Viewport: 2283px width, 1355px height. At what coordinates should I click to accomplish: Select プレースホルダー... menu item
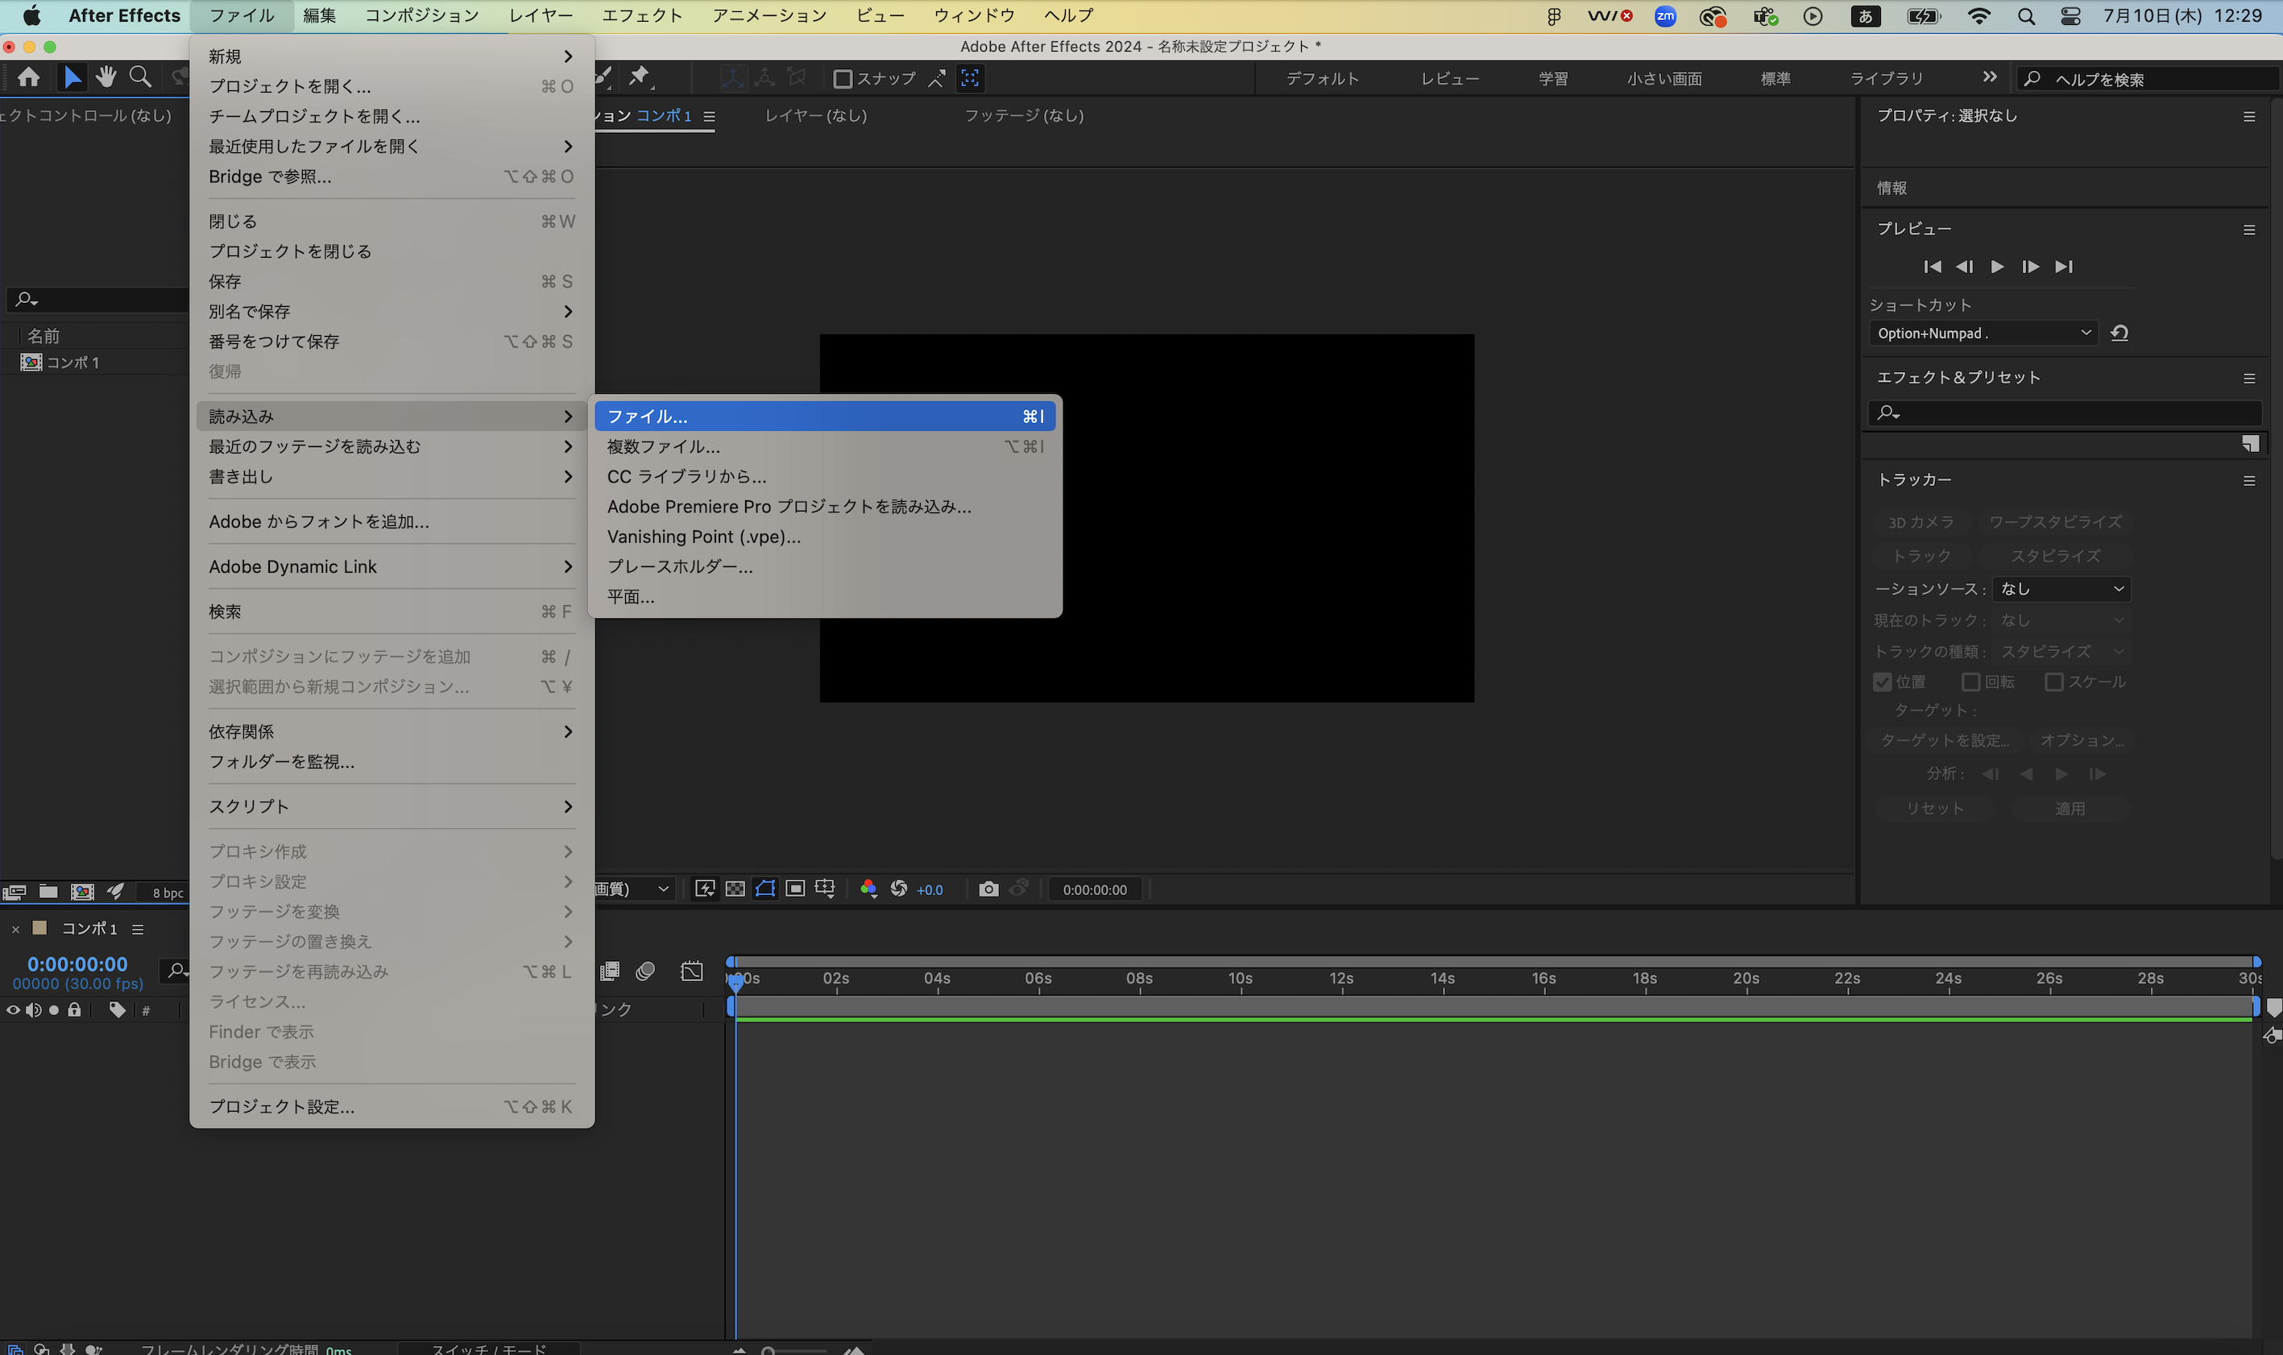point(825,566)
